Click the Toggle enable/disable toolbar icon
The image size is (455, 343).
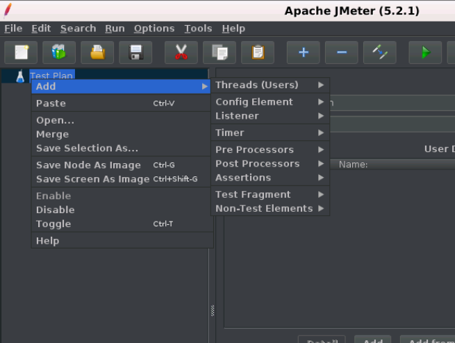380,53
